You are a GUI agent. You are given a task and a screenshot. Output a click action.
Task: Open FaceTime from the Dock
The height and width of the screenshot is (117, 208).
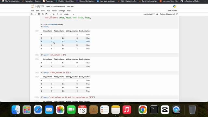point(71,110)
